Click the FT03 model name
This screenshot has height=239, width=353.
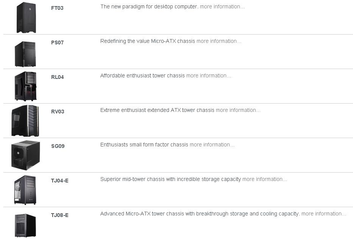57,8
